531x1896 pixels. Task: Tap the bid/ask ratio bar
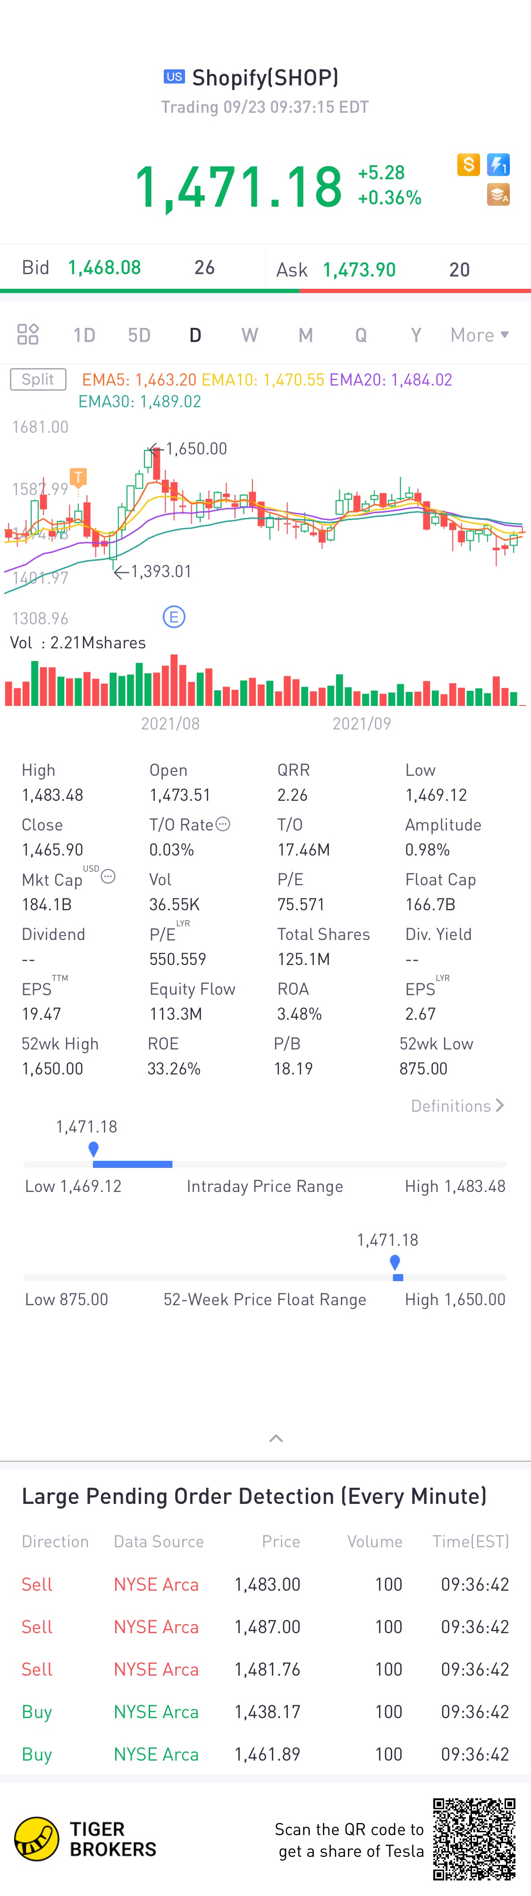(265, 291)
